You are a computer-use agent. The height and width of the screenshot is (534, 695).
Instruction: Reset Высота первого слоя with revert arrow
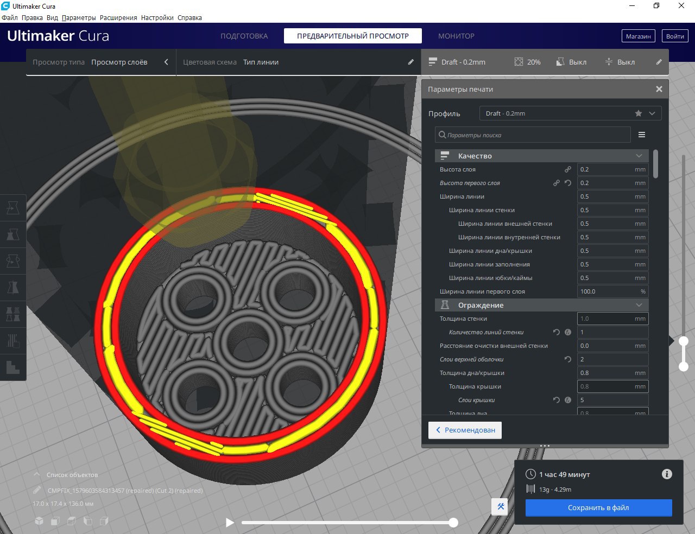(568, 183)
